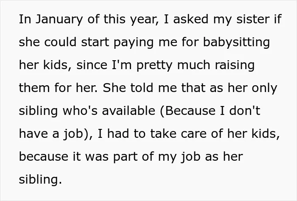
Task: Click the word "part" in "part of my job"
Action: (x=125, y=157)
